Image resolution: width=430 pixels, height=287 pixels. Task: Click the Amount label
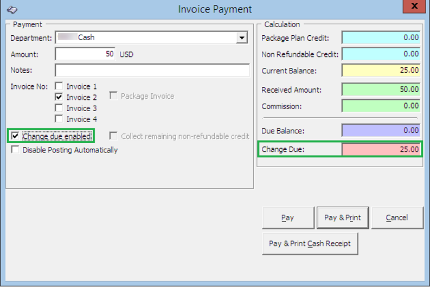pos(24,54)
